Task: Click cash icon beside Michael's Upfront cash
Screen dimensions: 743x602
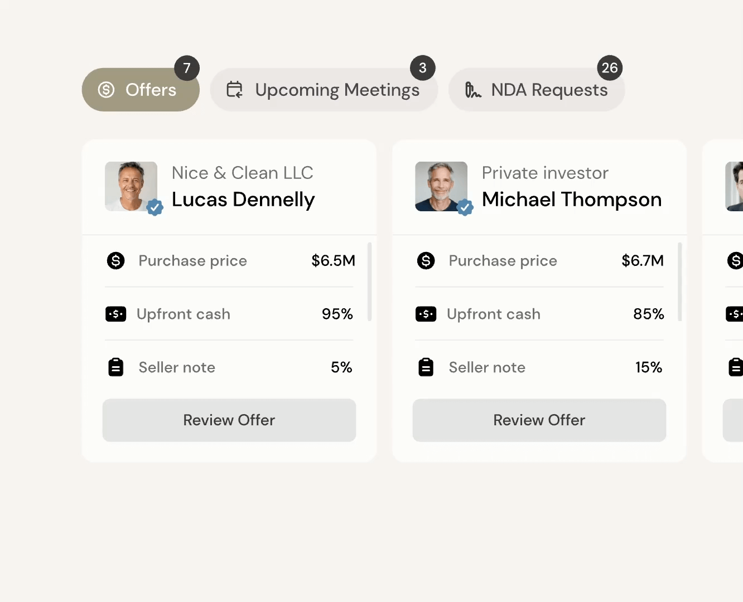Action: click(426, 314)
